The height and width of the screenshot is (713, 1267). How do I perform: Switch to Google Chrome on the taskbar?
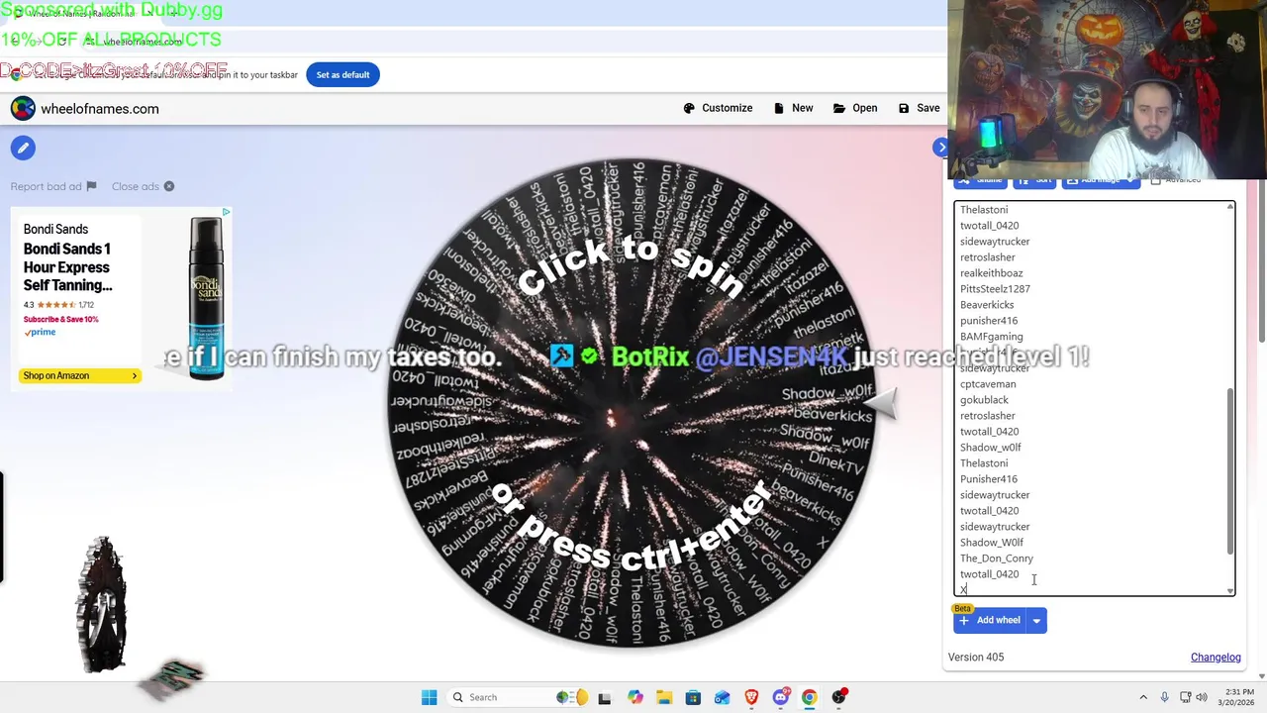810,697
